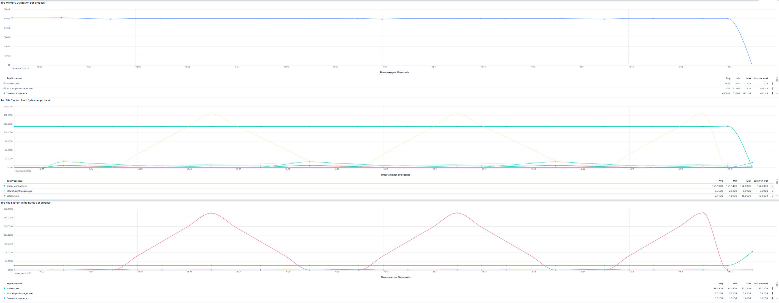Open the actions menu for QueueManager.exe in Write Bytes legend
The image size is (779, 303).
772,298
